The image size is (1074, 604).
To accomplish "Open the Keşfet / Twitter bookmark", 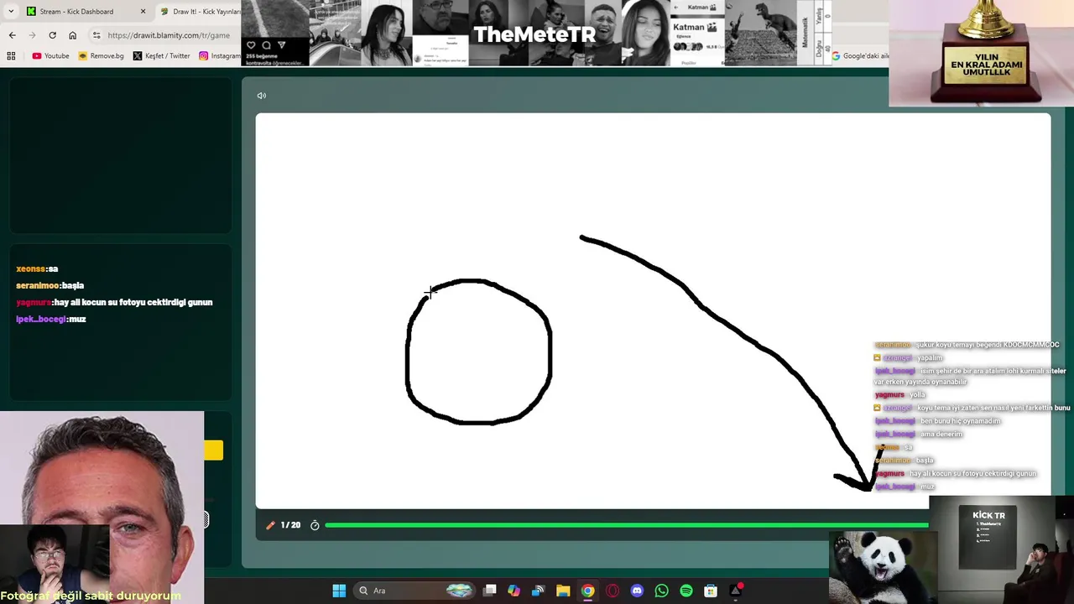I will pyautogui.click(x=161, y=56).
